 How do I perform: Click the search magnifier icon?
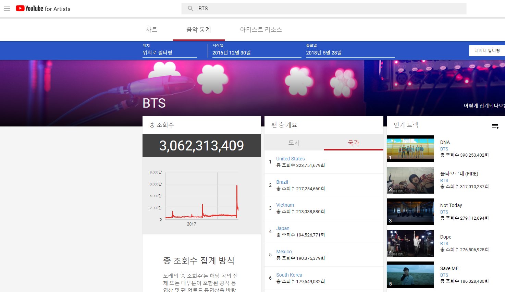click(190, 9)
